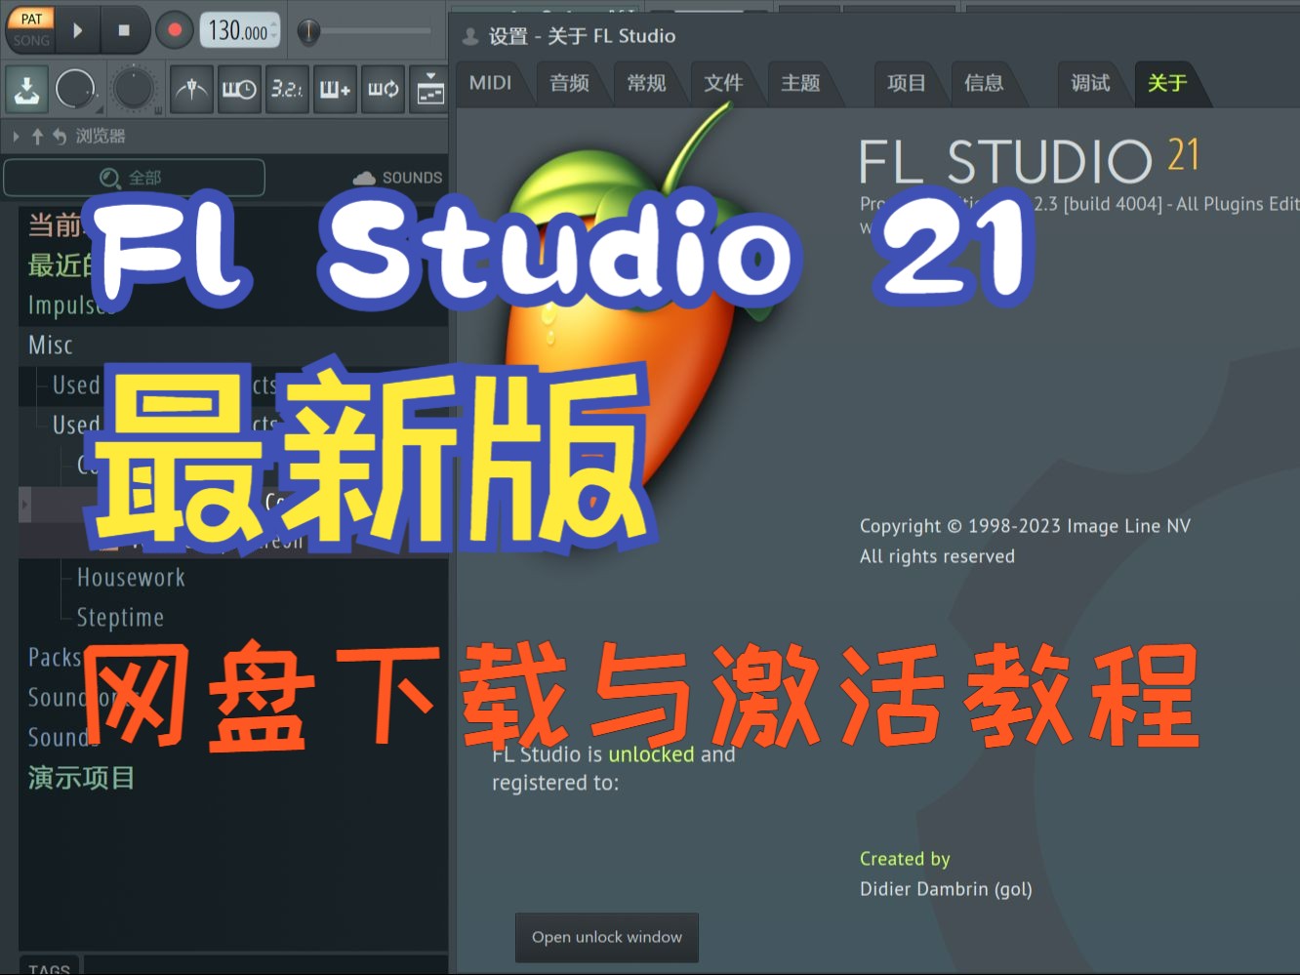Toggle the 3.2.1 countdown before recording
Image resolution: width=1300 pixels, height=975 pixels.
[287, 90]
